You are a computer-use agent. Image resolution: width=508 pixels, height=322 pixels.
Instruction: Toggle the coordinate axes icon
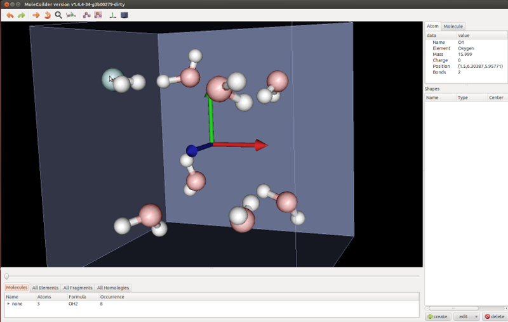[x=113, y=15]
